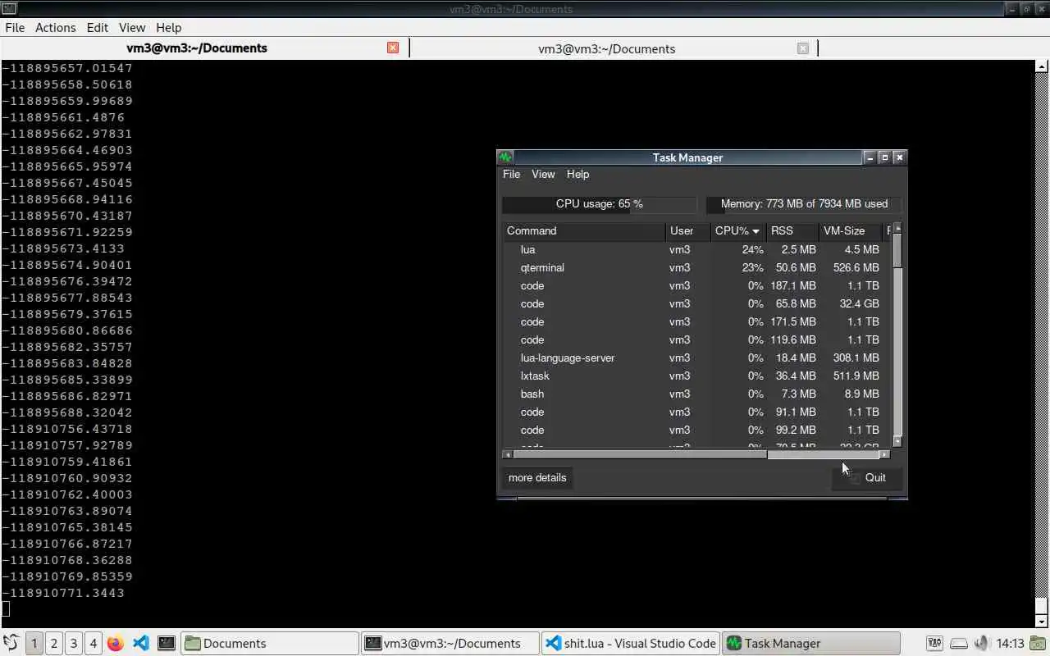Click the CPU usage progress bar
The height and width of the screenshot is (656, 1050).
tap(600, 203)
